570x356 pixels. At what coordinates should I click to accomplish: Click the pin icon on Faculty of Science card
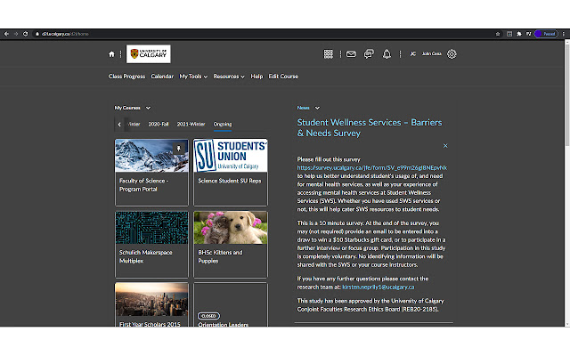178,149
